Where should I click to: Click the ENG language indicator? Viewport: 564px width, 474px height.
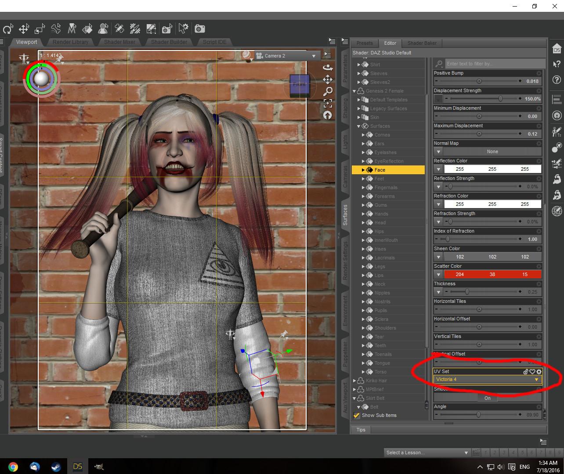tap(524, 467)
